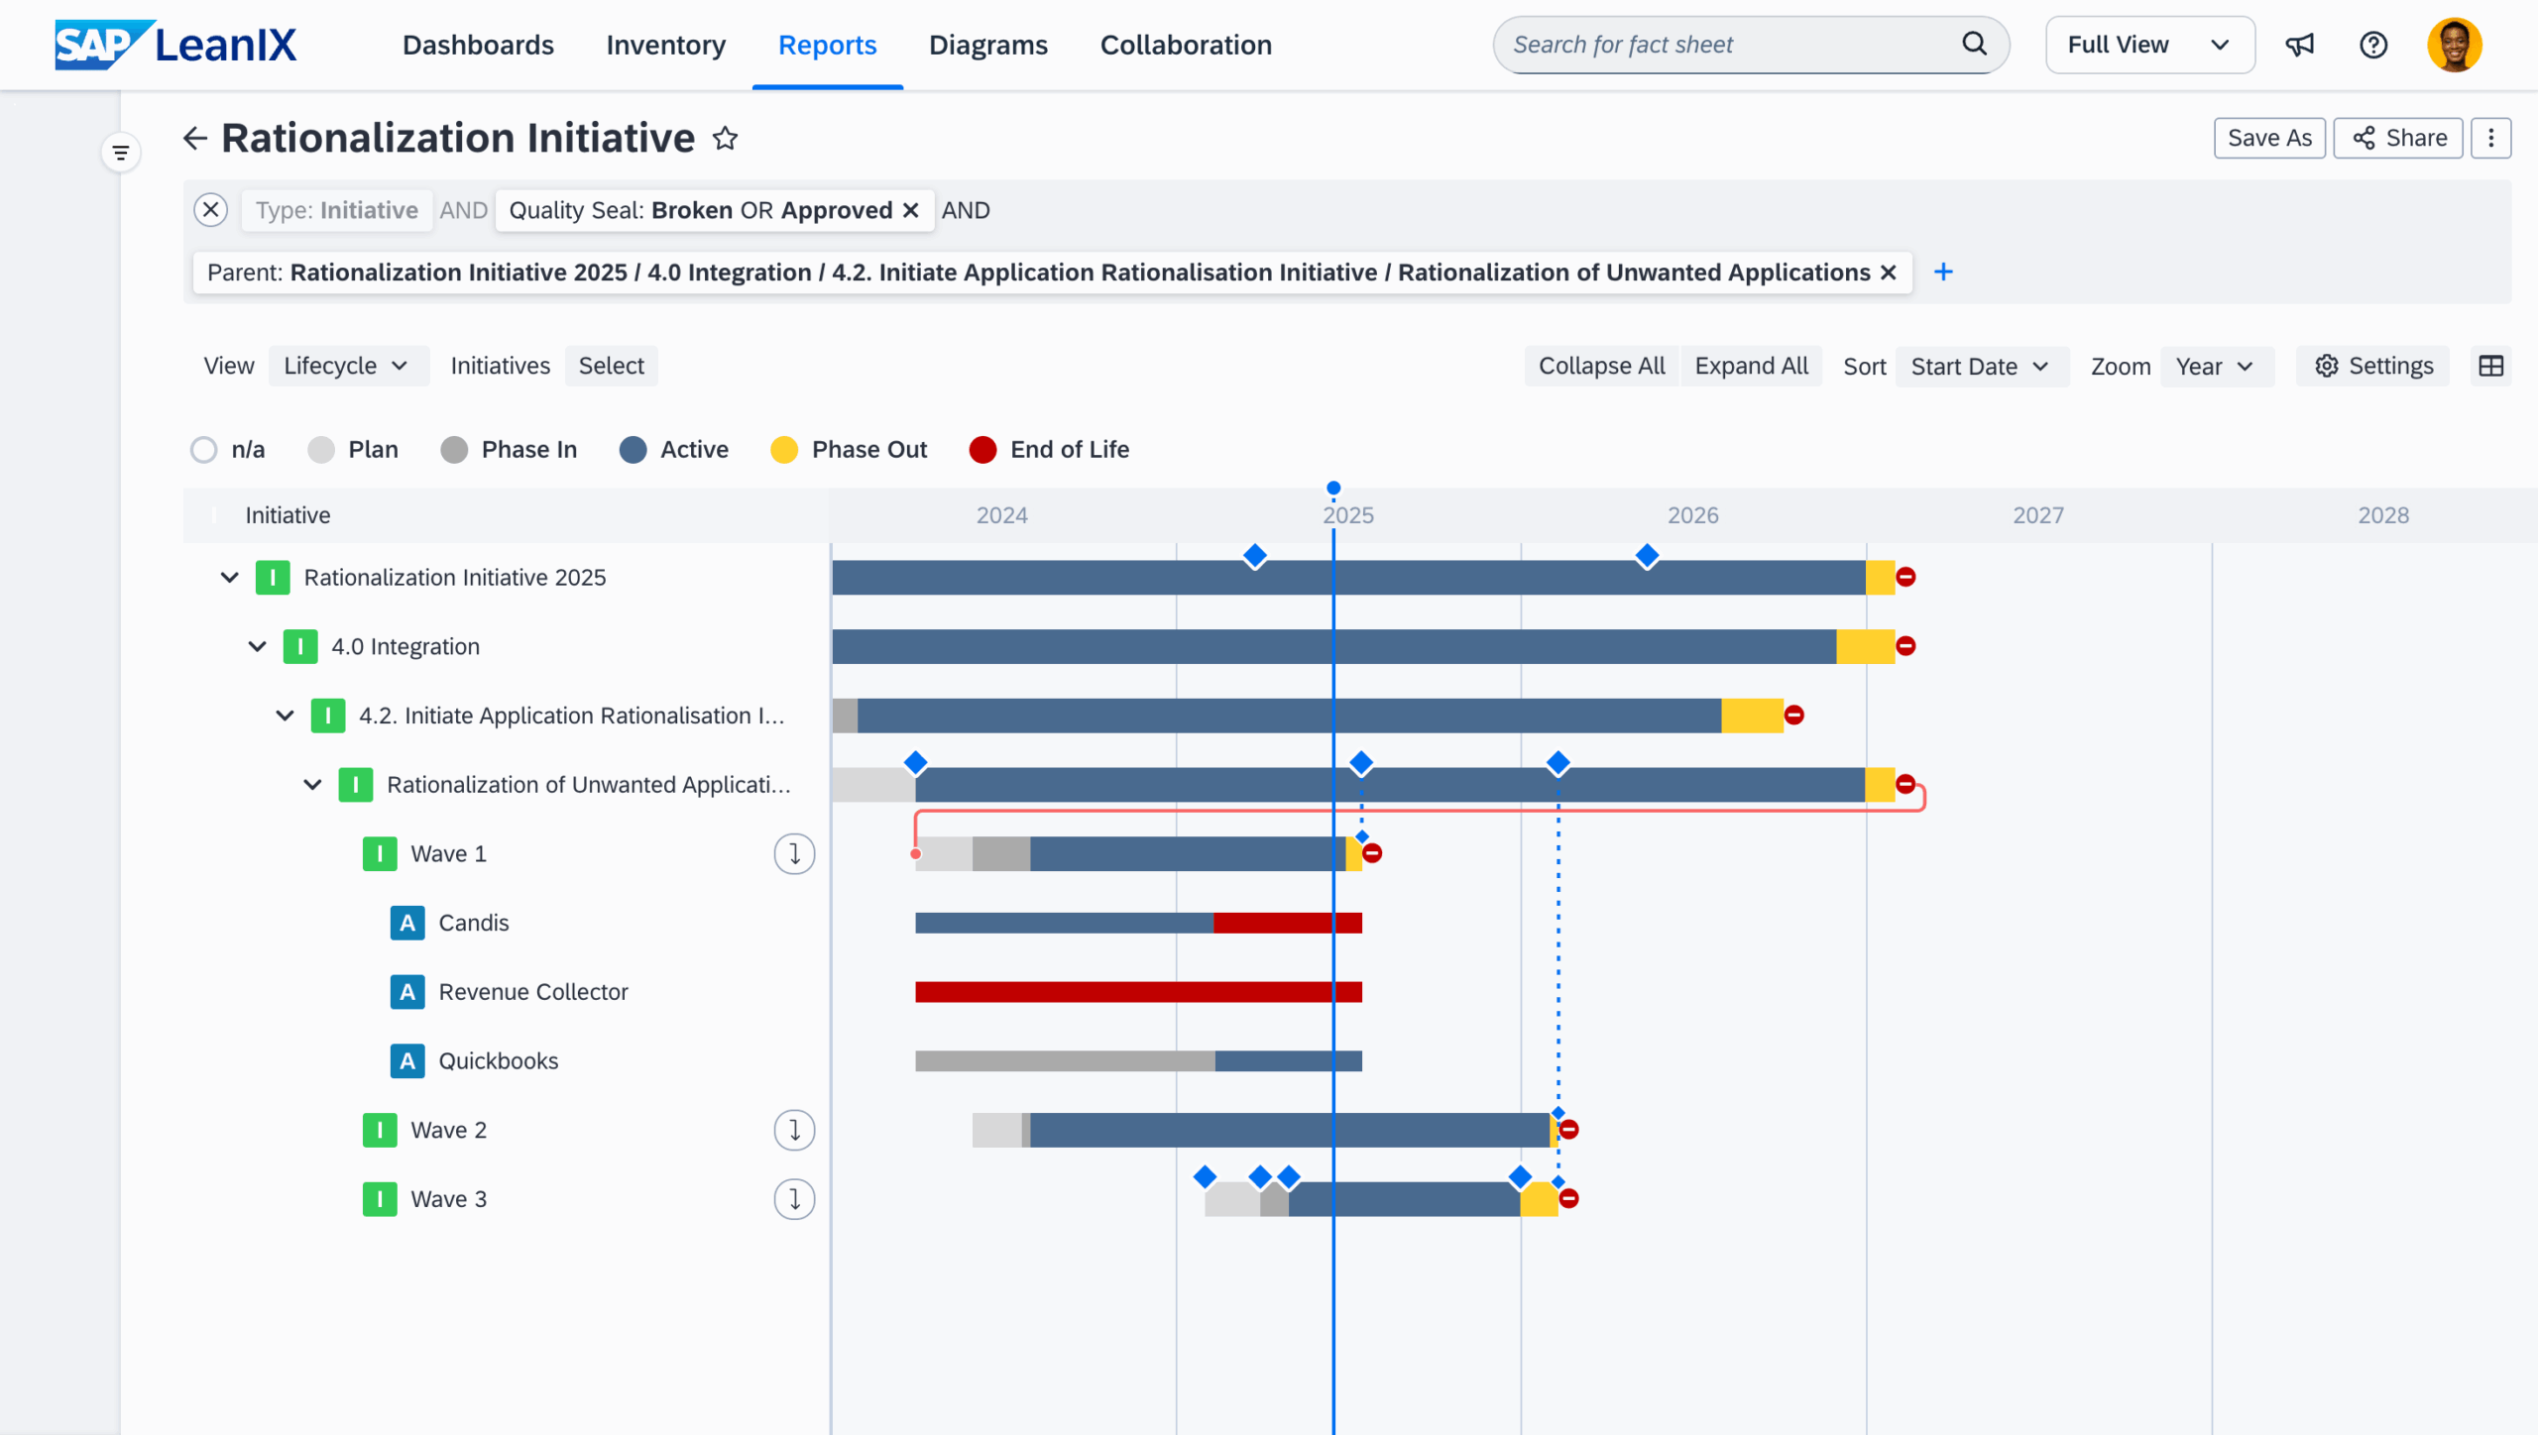Image resolution: width=2538 pixels, height=1435 pixels.
Task: Clear all filters with circled X
Action: [210, 210]
